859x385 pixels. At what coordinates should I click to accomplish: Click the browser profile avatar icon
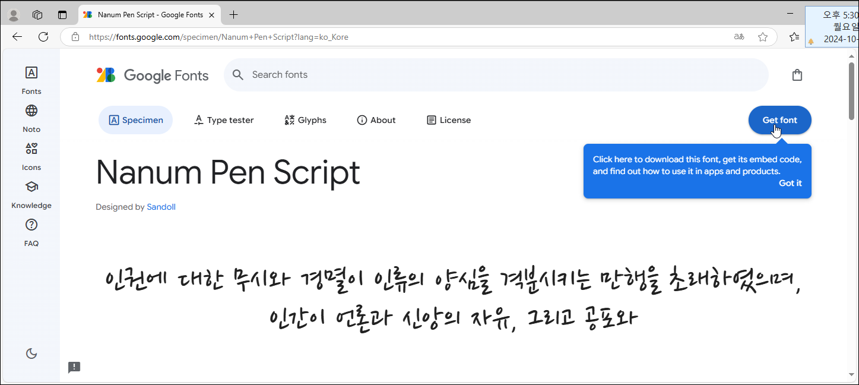pos(14,15)
